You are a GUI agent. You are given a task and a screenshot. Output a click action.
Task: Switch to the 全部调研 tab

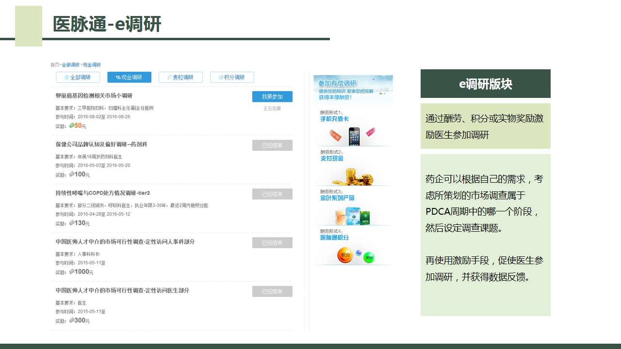tap(78, 78)
